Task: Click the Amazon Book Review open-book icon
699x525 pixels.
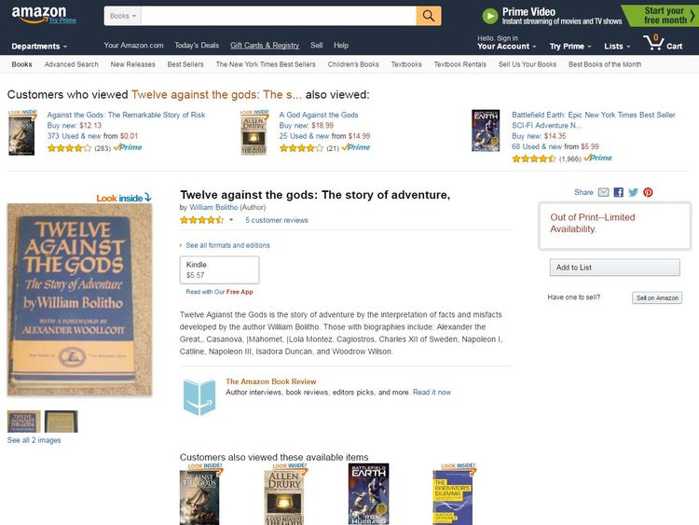Action: [x=199, y=396]
